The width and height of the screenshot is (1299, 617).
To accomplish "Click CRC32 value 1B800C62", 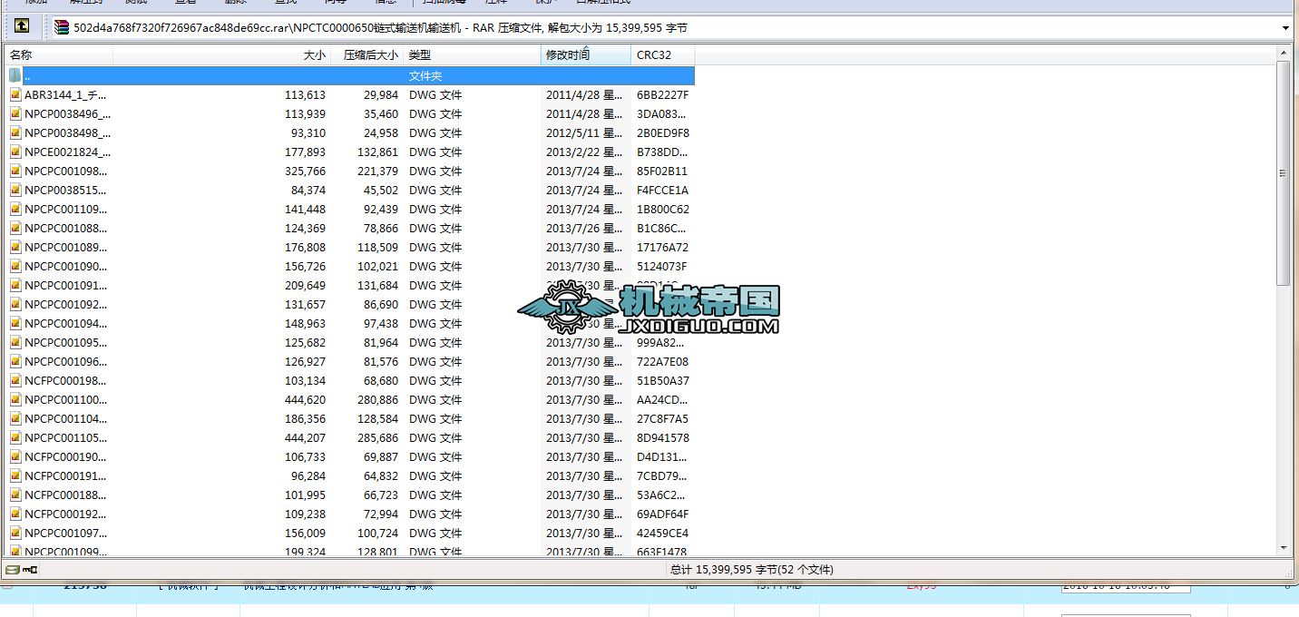I will (x=662, y=210).
